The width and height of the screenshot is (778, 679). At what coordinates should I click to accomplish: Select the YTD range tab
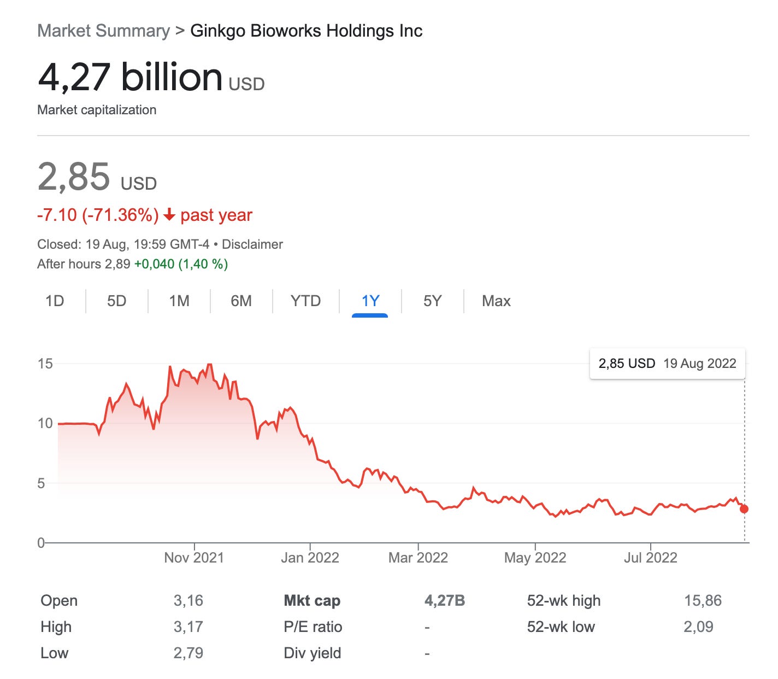click(305, 301)
